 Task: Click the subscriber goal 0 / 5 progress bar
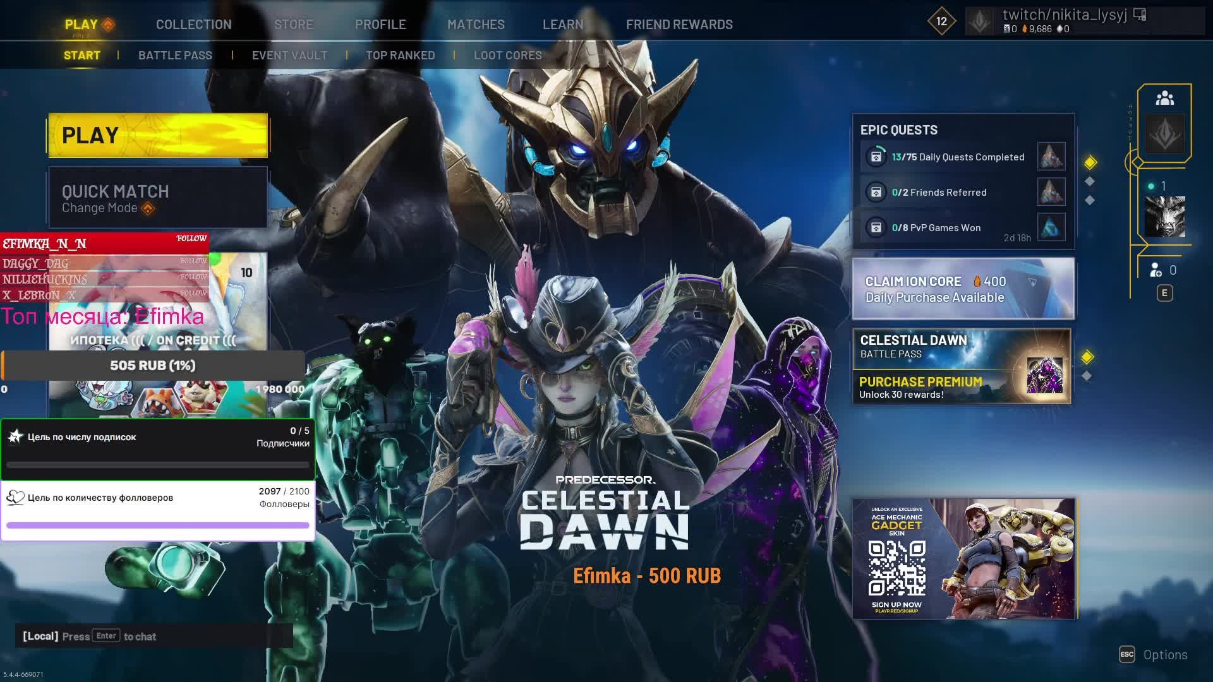click(158, 465)
